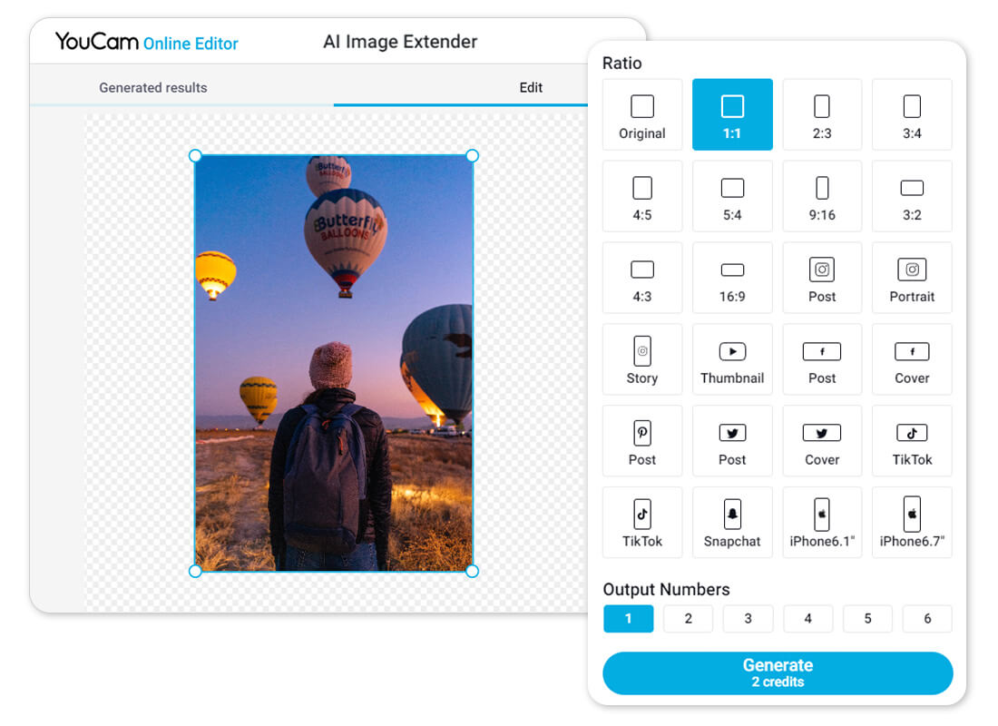Select the Original ratio option
Viewport: 998px width, 726px height.
click(641, 114)
